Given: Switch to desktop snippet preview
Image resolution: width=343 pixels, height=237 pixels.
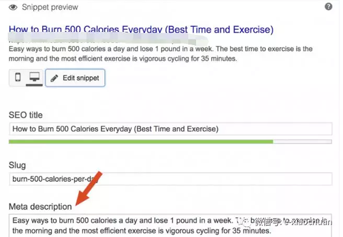Looking at the screenshot, I should (35, 78).
